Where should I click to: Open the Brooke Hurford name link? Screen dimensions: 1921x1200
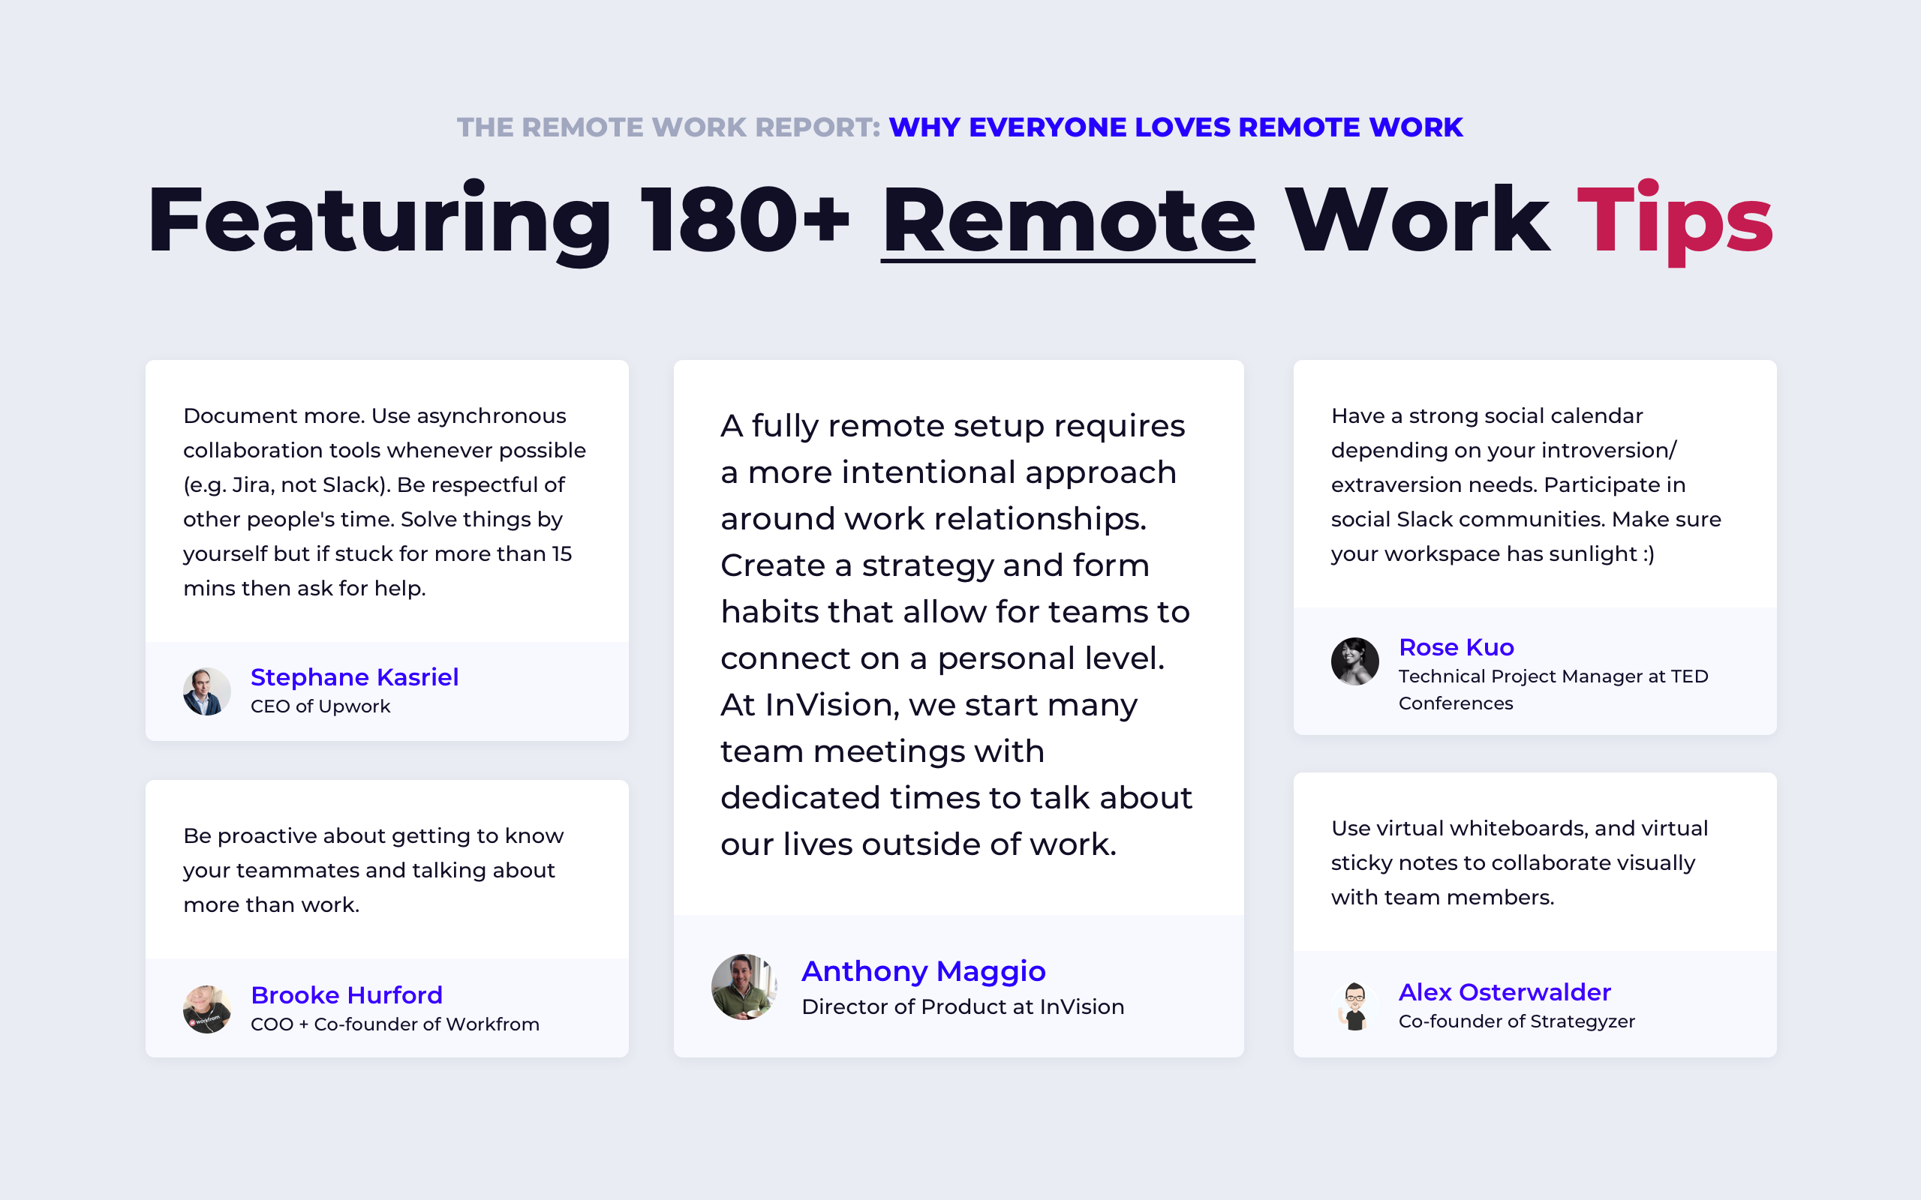coord(346,994)
